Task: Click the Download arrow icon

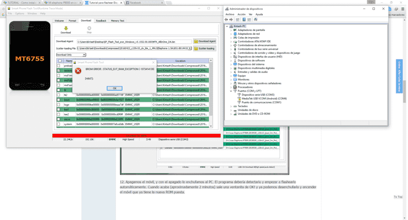Action: (66, 28)
